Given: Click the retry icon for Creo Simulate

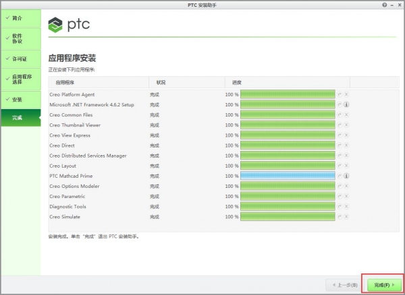Looking at the screenshot, I should pos(340,217).
